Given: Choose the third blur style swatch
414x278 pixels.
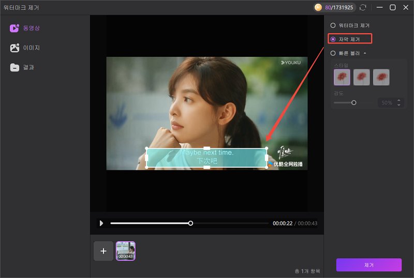Looking at the screenshot, I should [x=381, y=77].
